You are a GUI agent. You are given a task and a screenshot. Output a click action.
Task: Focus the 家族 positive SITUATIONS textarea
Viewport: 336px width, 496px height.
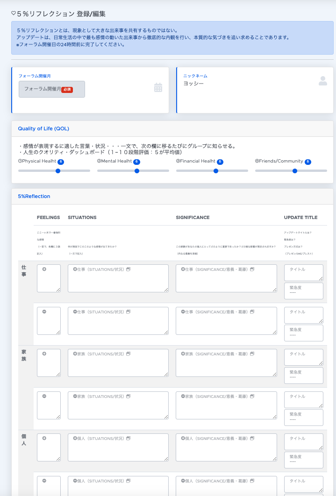[x=118, y=363]
